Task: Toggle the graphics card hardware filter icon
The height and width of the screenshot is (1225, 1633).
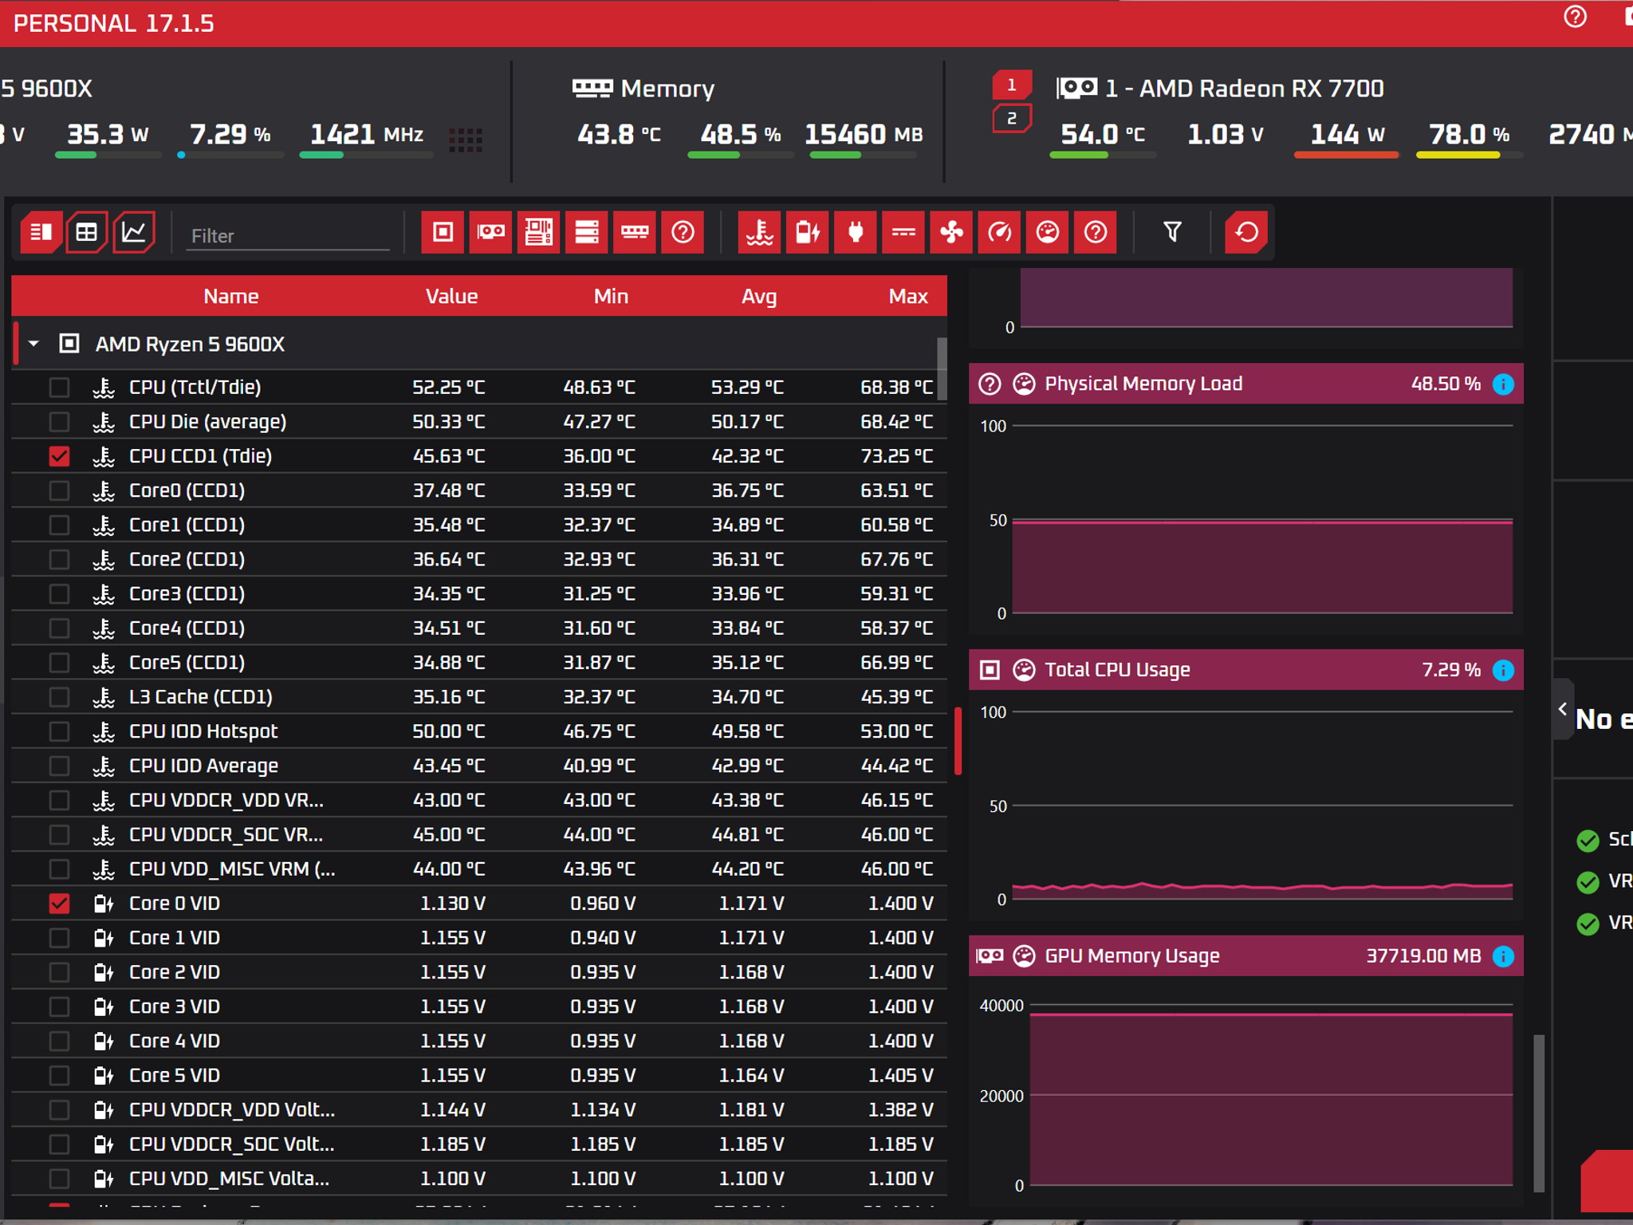Action: (490, 232)
